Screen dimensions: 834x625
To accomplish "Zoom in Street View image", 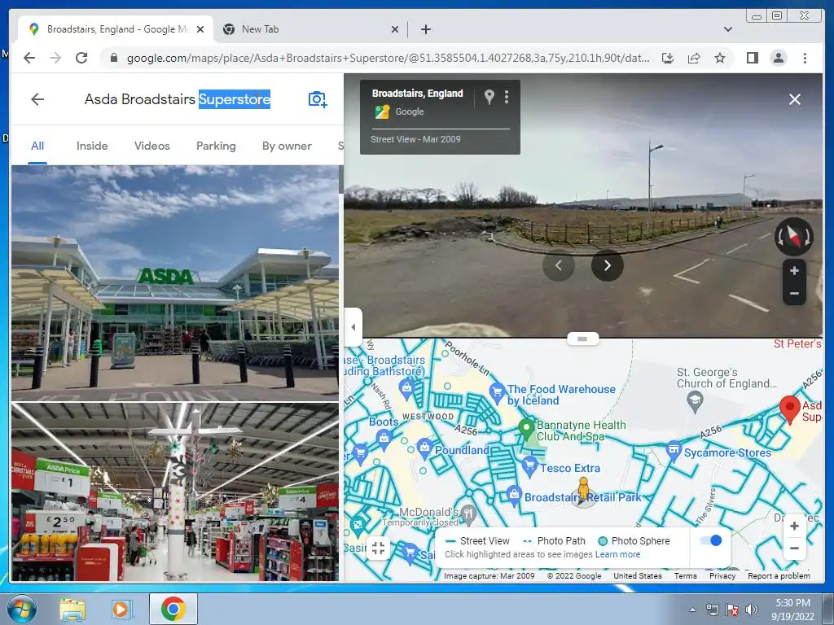I will [x=794, y=270].
